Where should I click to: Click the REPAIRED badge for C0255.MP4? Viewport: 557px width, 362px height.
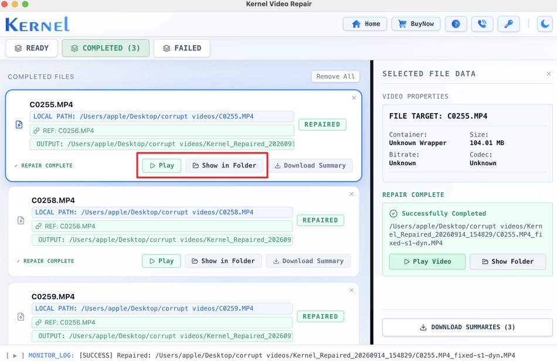(322, 125)
